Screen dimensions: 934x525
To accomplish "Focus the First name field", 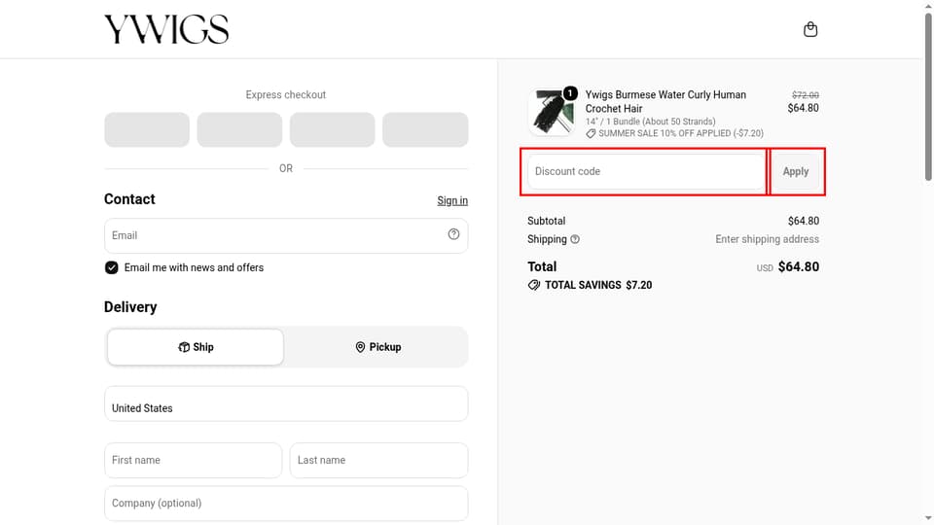I will point(193,460).
